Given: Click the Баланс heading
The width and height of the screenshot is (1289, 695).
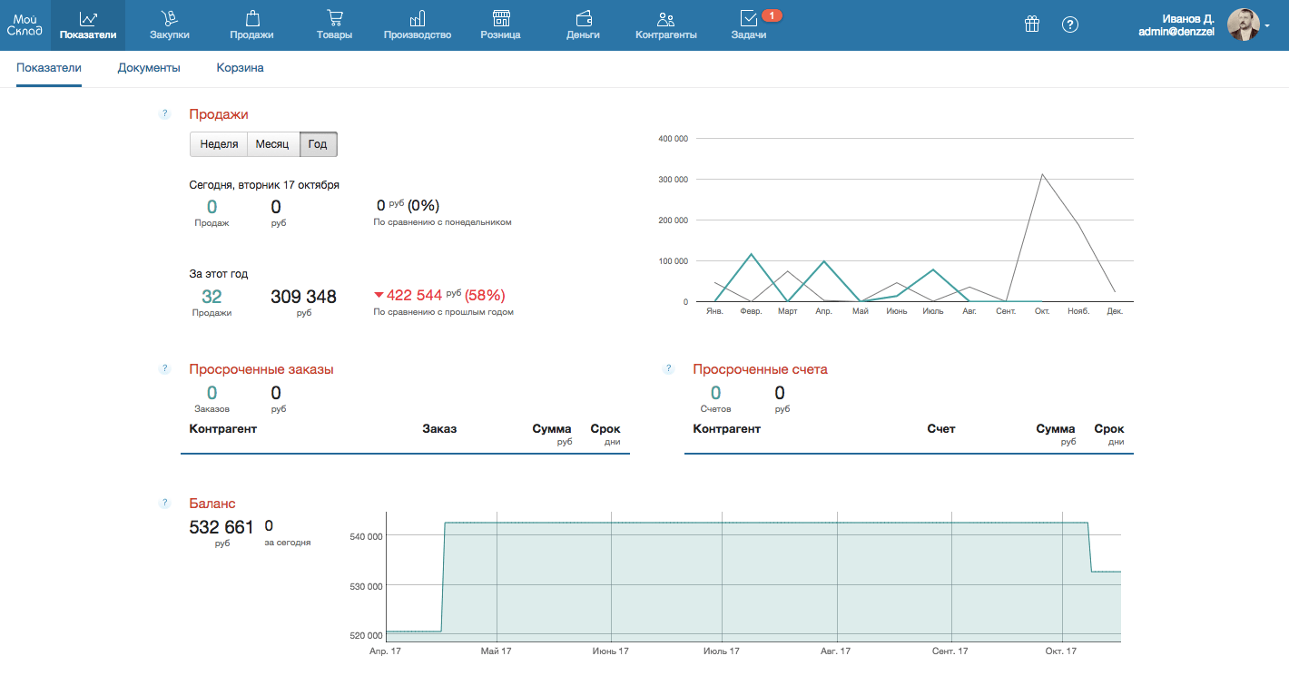Looking at the screenshot, I should 212,503.
